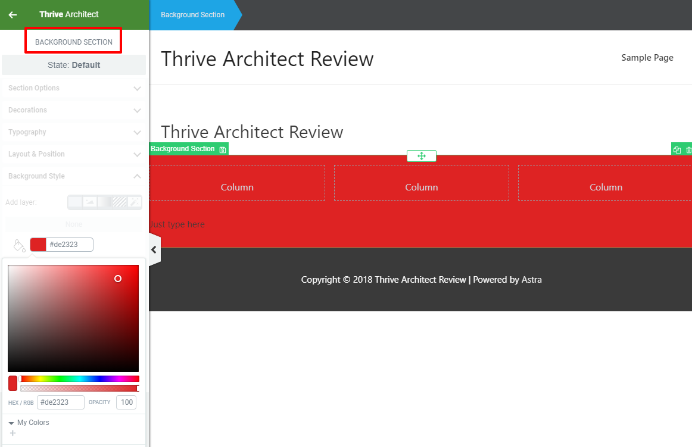The width and height of the screenshot is (692, 447).
Task: Click the red swatch beside #de2323
Action: tap(38, 245)
